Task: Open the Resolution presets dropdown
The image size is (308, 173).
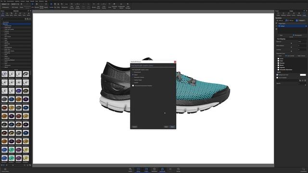Action: (x=302, y=20)
